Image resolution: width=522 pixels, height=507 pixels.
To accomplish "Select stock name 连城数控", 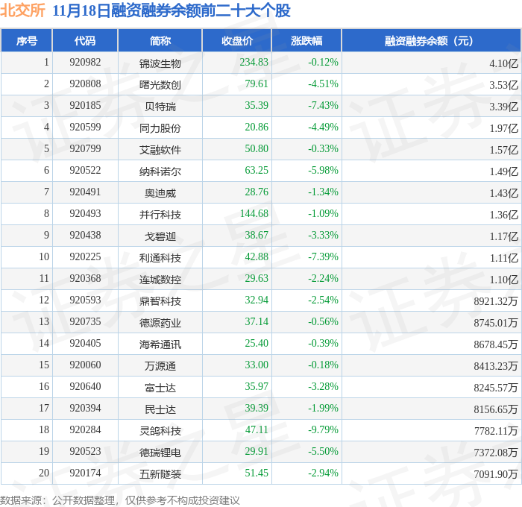I will pos(160,280).
